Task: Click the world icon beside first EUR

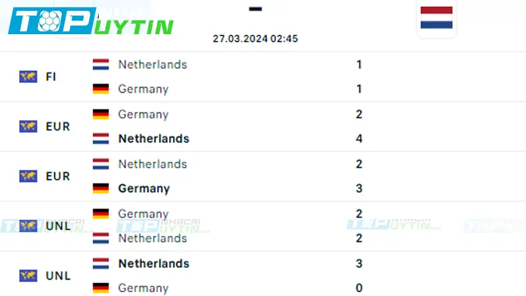Action: [x=28, y=126]
